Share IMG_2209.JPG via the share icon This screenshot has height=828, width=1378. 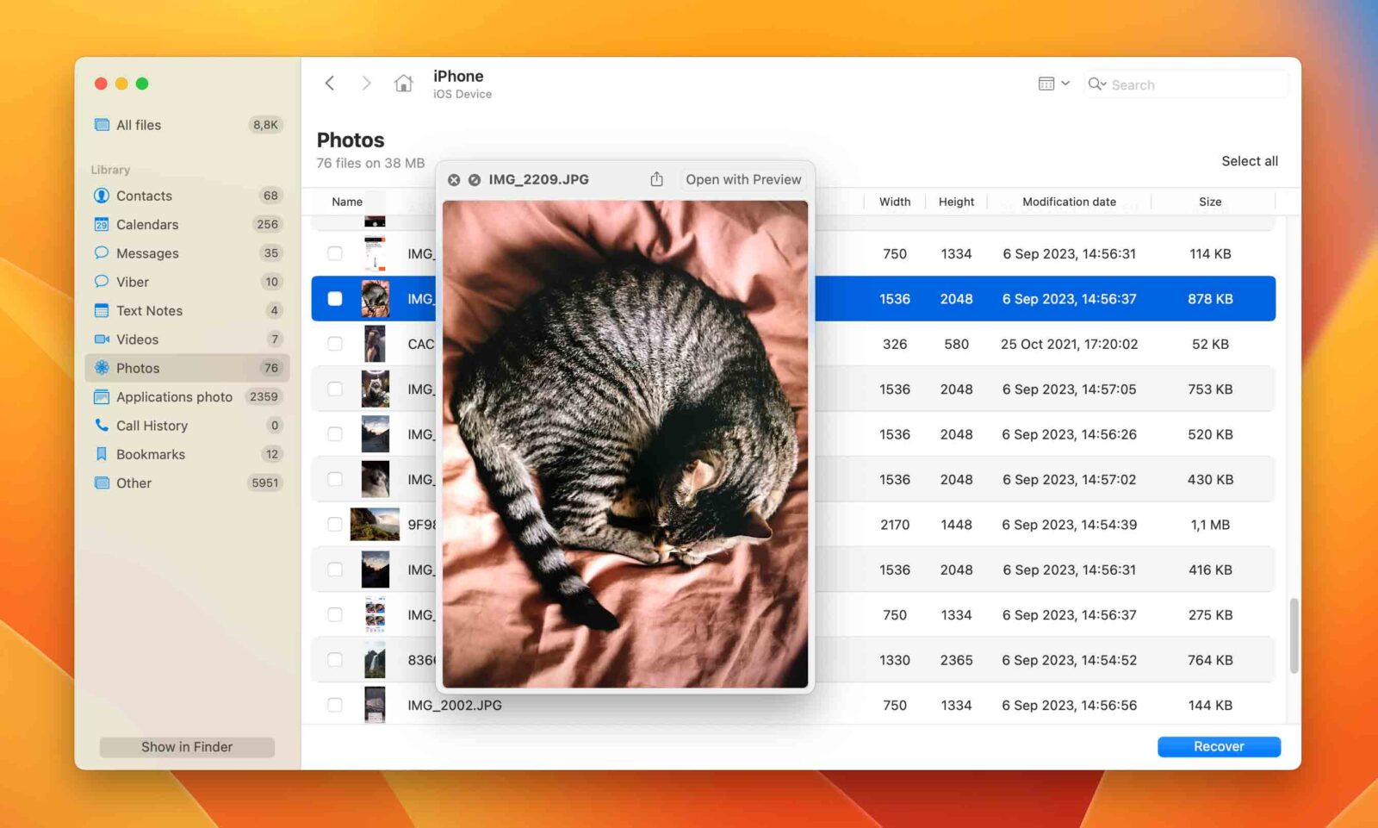point(657,178)
